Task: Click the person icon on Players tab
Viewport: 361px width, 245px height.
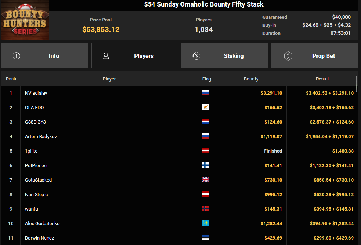Action: 106,56
